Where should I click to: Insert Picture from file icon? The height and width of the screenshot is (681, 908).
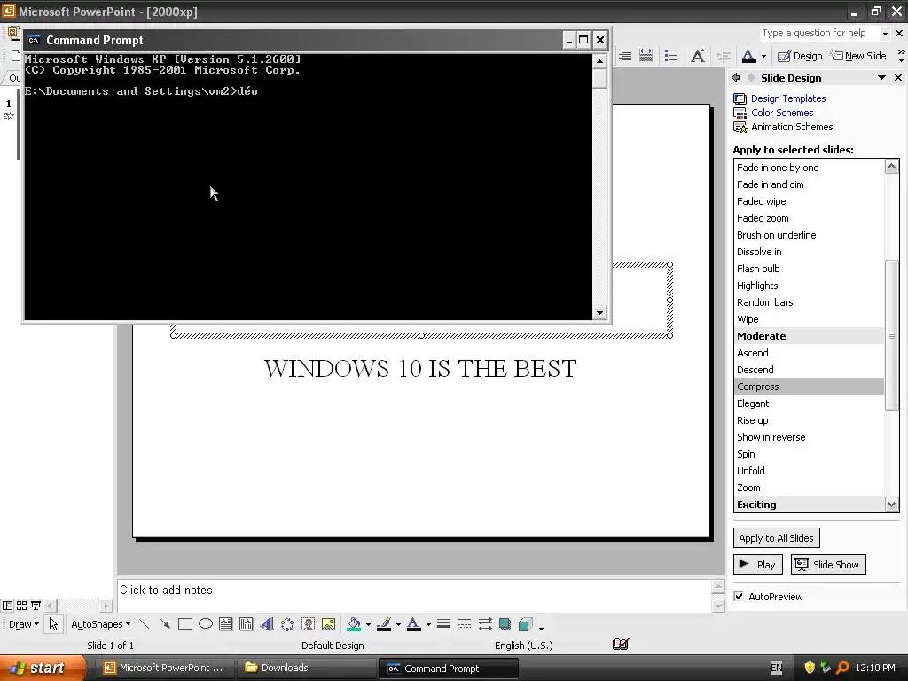328,624
